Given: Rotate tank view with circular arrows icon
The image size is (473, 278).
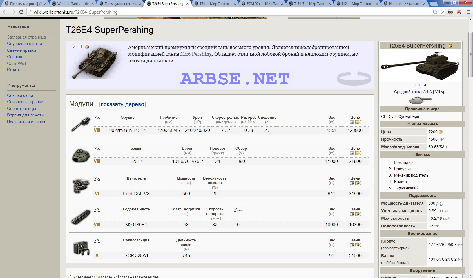Looking at the screenshot, I should click(354, 78).
